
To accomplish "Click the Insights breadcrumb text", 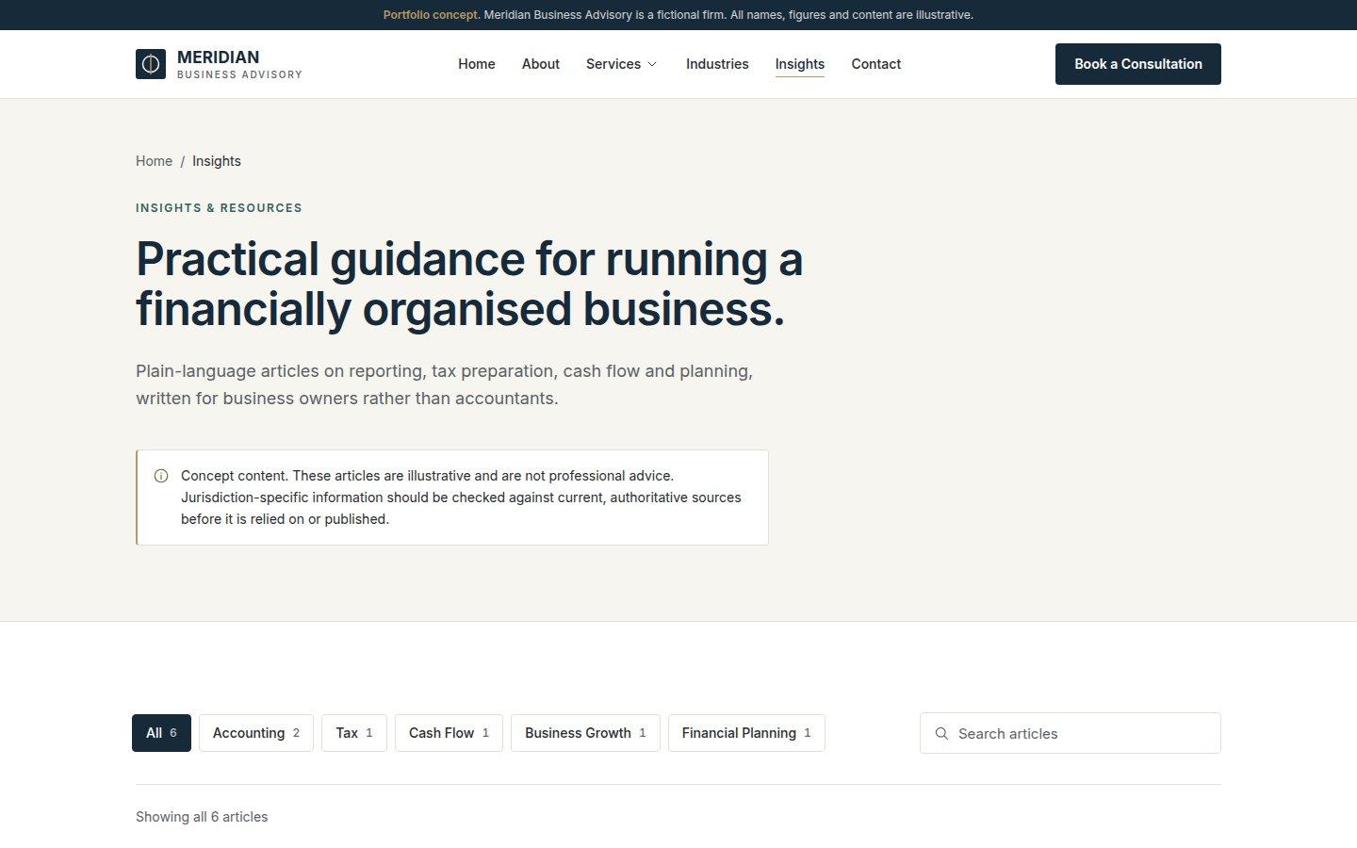I will coord(217,161).
